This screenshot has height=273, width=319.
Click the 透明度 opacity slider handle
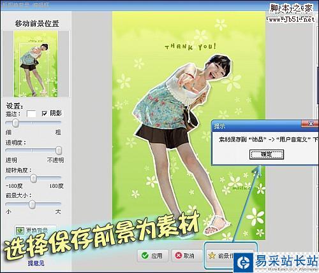click(59, 150)
